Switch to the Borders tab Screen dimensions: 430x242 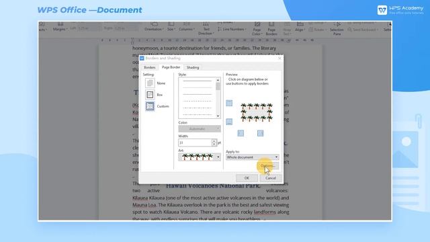tap(149, 67)
